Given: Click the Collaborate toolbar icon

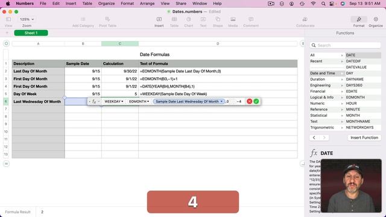Looking at the screenshot, I should tap(305, 19).
